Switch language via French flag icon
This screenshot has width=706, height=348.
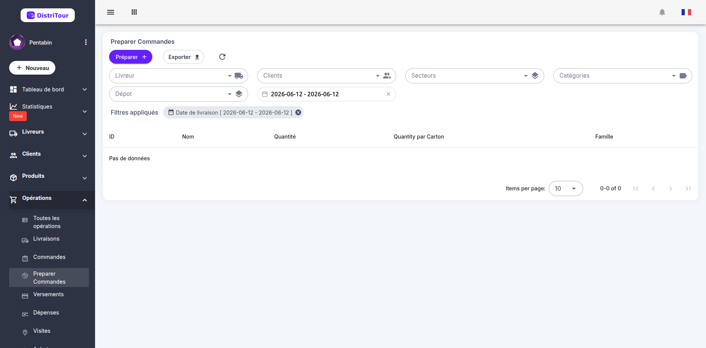pos(686,12)
